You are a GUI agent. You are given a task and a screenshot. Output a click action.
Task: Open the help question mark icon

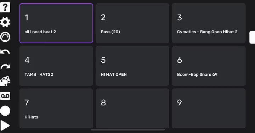[5, 7]
